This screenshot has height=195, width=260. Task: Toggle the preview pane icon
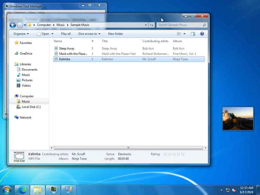pyautogui.click(x=193, y=34)
